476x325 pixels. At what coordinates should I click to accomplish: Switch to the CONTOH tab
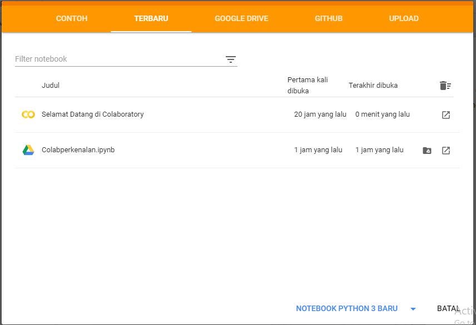[71, 18]
